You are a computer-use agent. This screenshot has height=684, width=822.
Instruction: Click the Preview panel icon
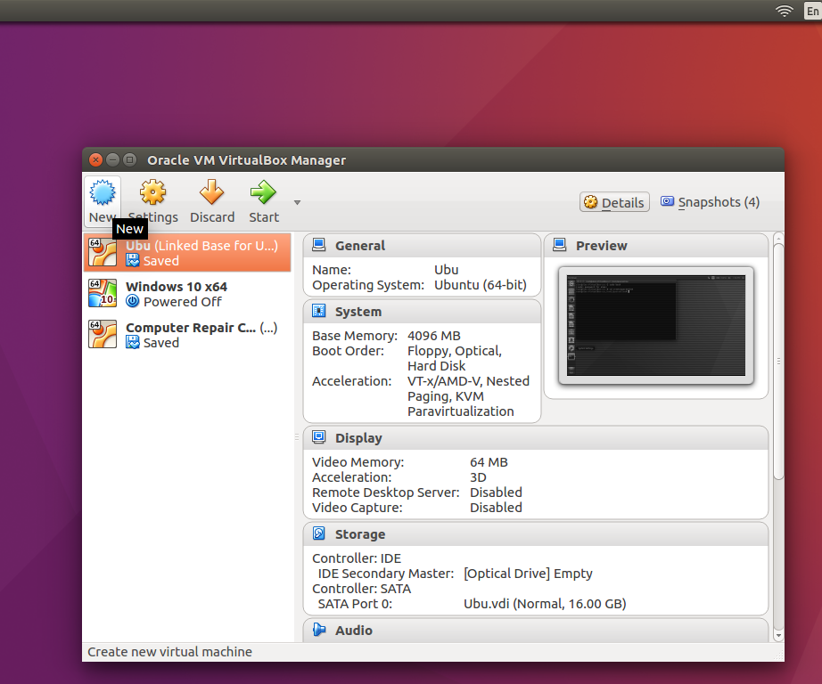560,245
